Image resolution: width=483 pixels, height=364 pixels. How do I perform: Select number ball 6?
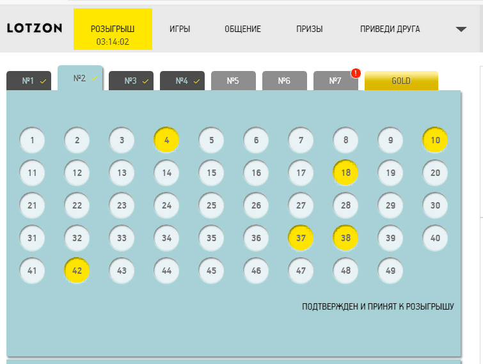point(256,140)
